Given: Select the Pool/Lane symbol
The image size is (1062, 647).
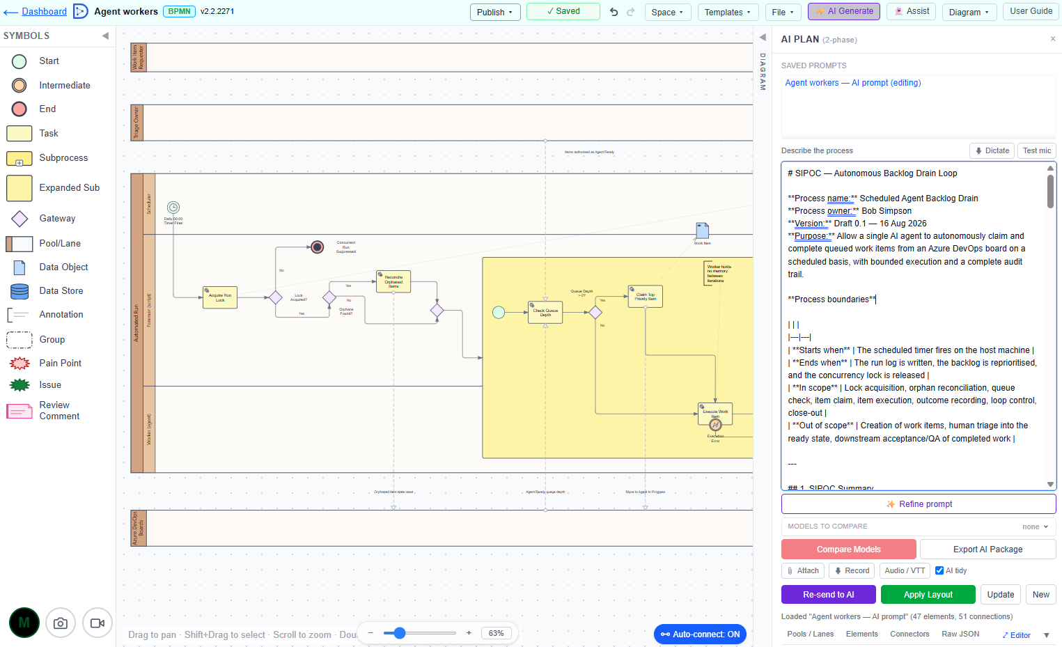Looking at the screenshot, I should click(x=19, y=244).
